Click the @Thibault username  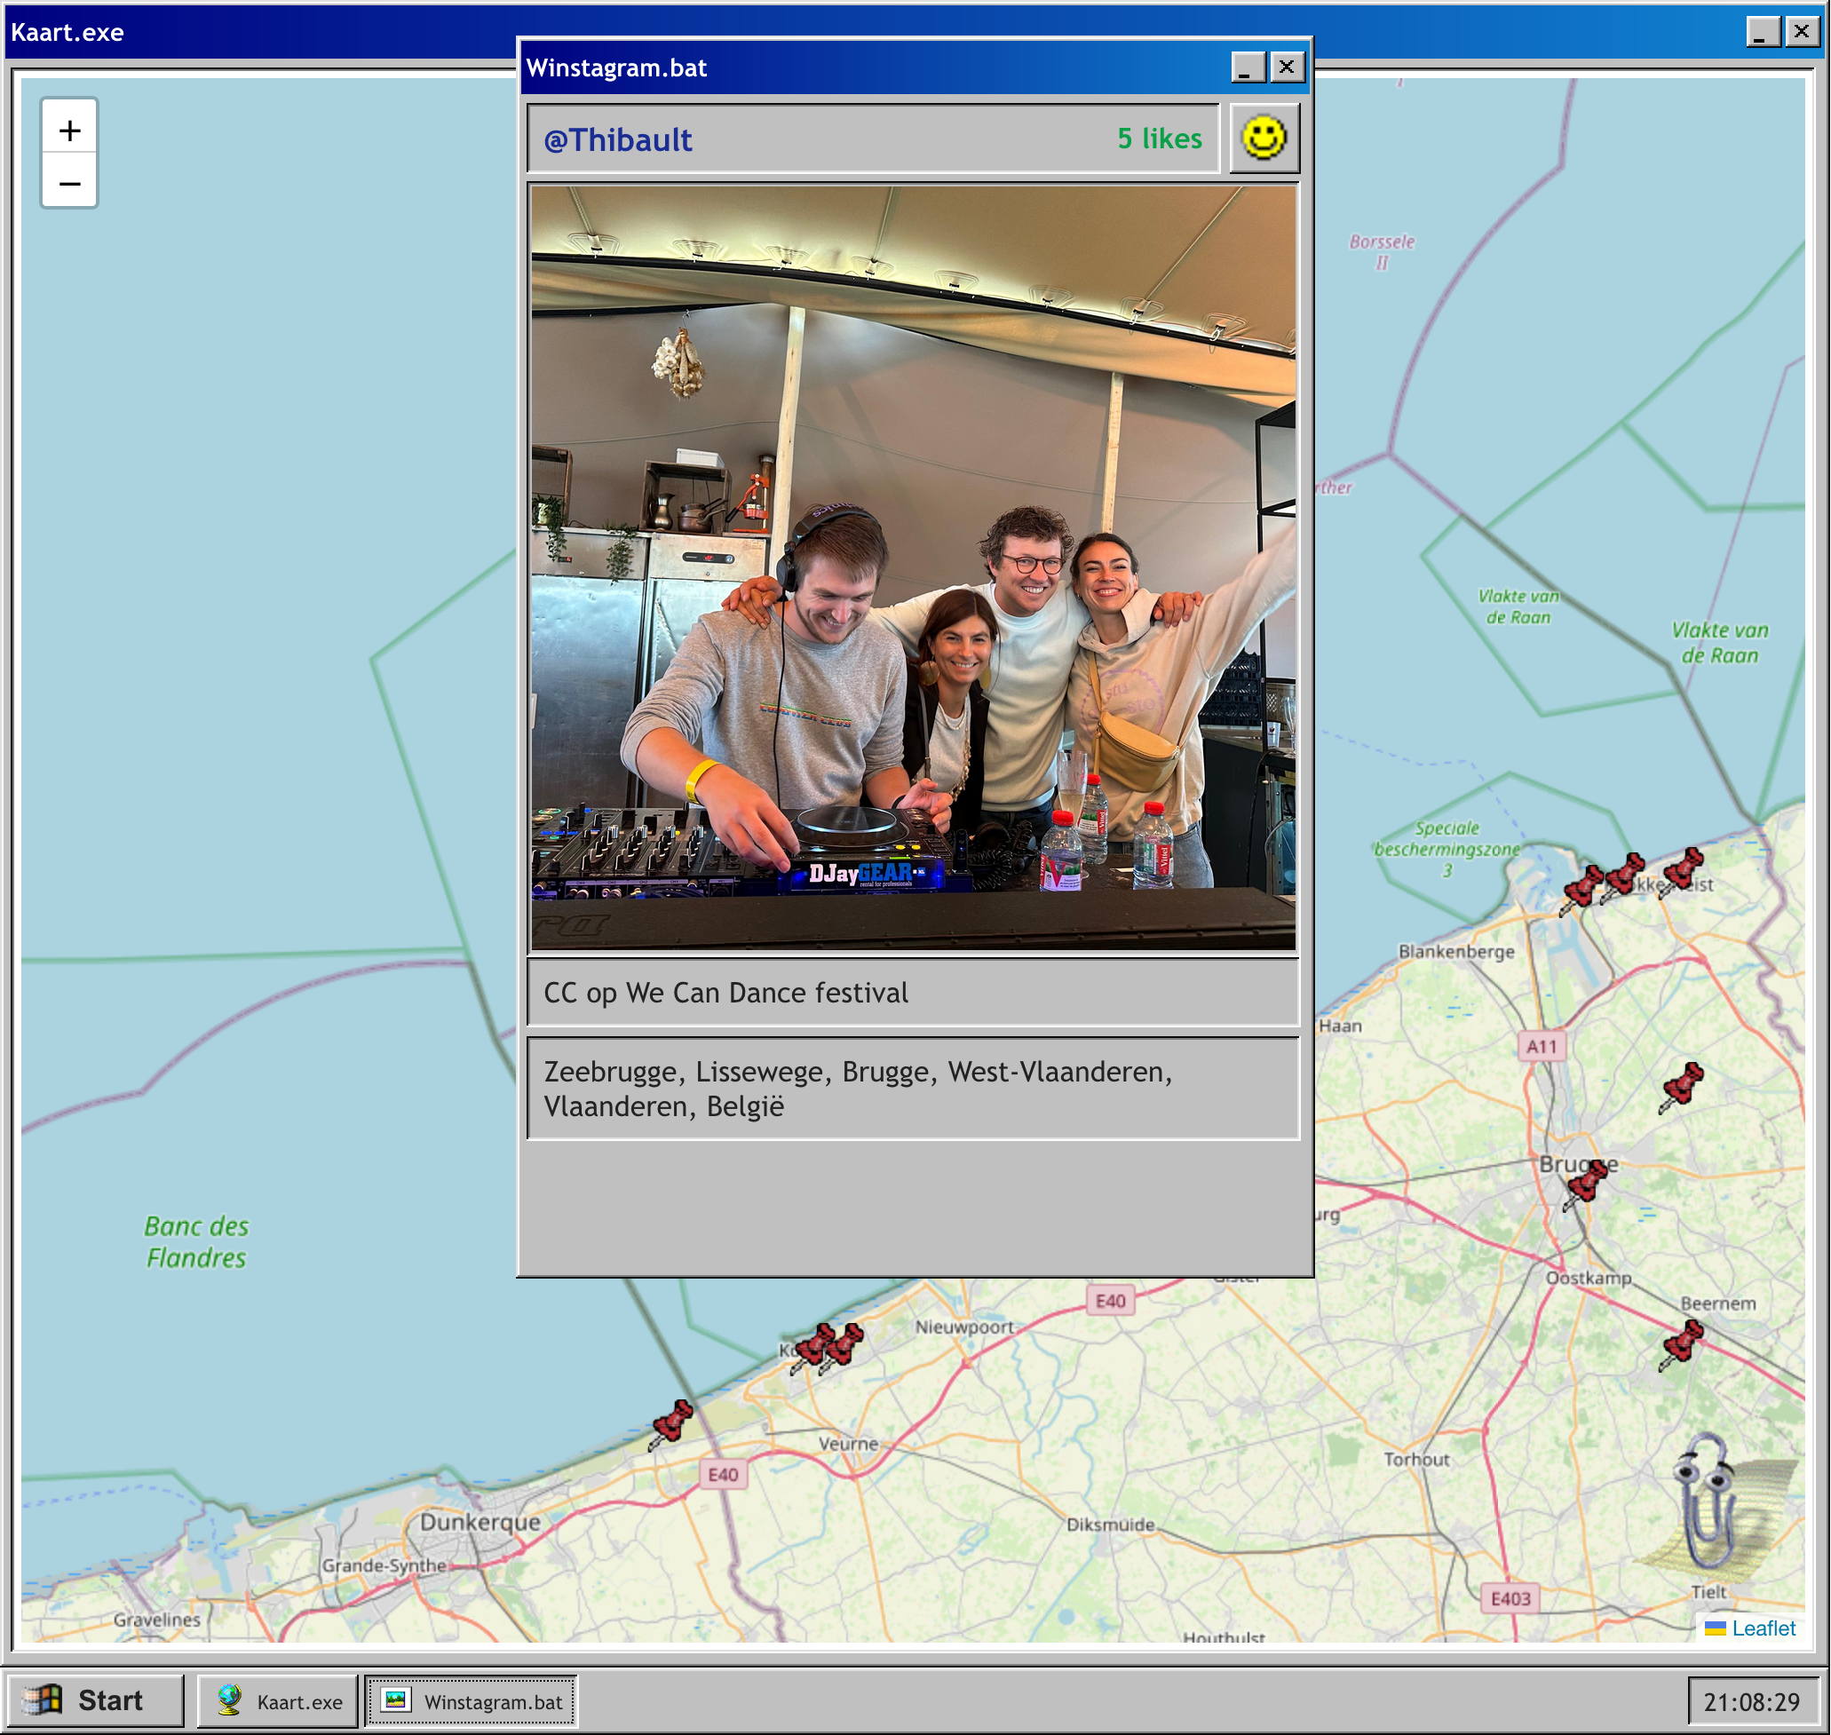[x=618, y=139]
